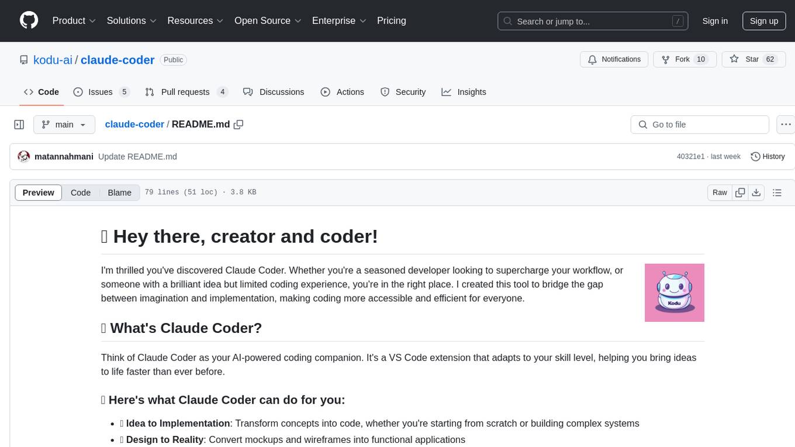View the file History
This screenshot has height=447, width=795.
point(768,157)
